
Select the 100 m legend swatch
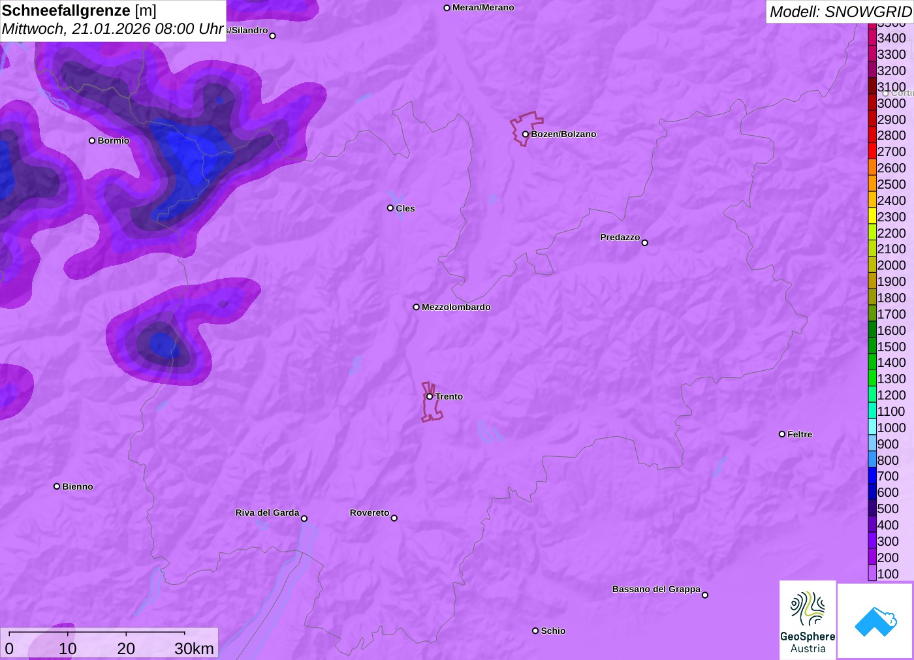(x=872, y=573)
